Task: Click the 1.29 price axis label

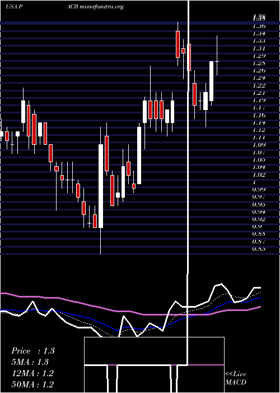Action: pyautogui.click(x=259, y=56)
